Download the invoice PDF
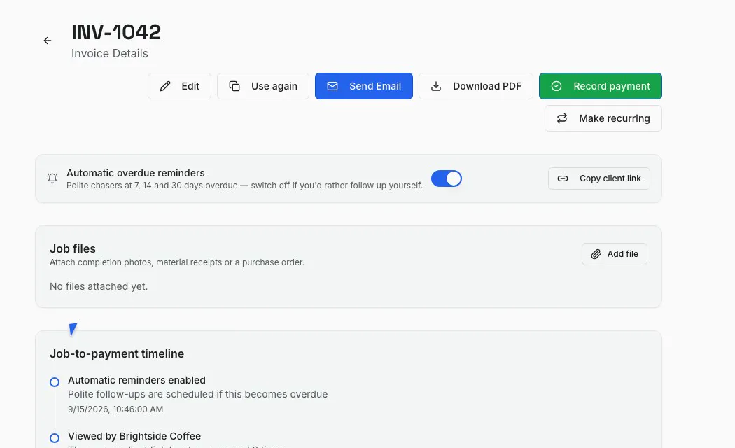Screen dimensions: 735x448 (x=476, y=86)
